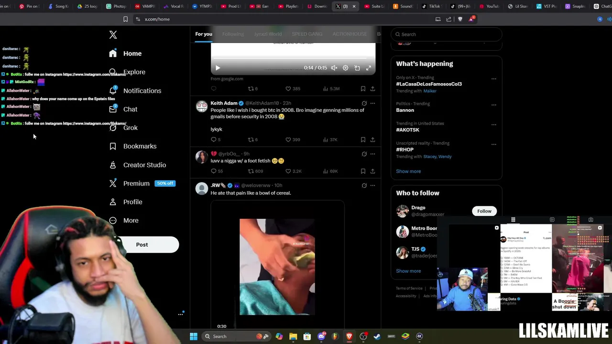
Task: Reply to the @yrbOo_ post (55)
Action: coord(217,171)
